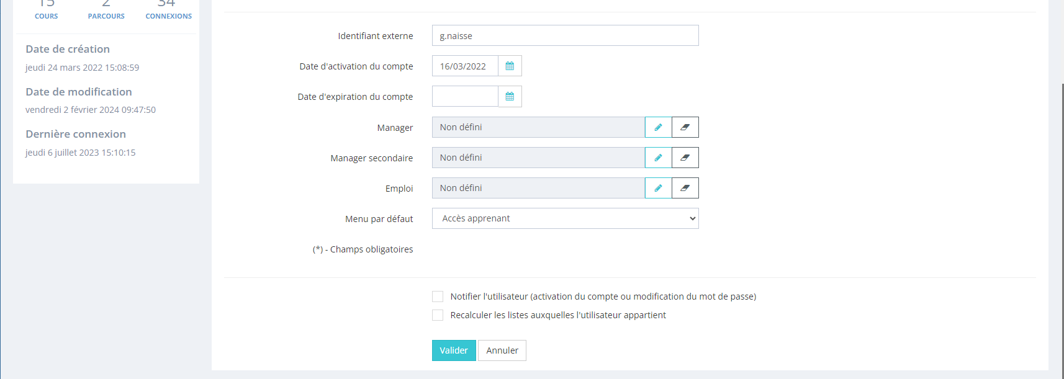This screenshot has width=1064, height=379.
Task: Click the Valider button
Action: coord(454,350)
